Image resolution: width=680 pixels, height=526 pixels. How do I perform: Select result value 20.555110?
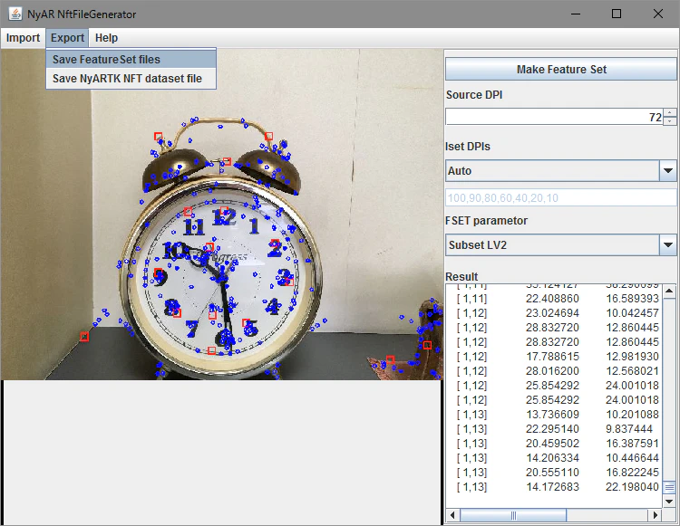pos(552,473)
